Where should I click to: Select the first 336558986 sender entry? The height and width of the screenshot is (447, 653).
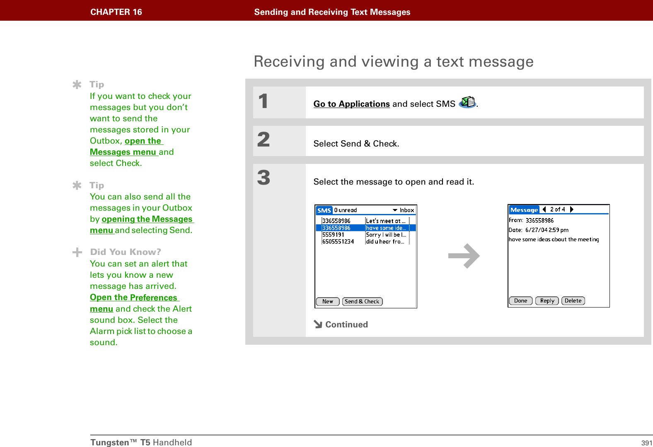coord(336,221)
